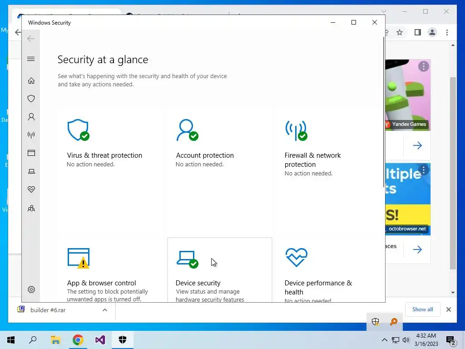Open App & browser control tile
This screenshot has width=465, height=349.
coord(111,270)
